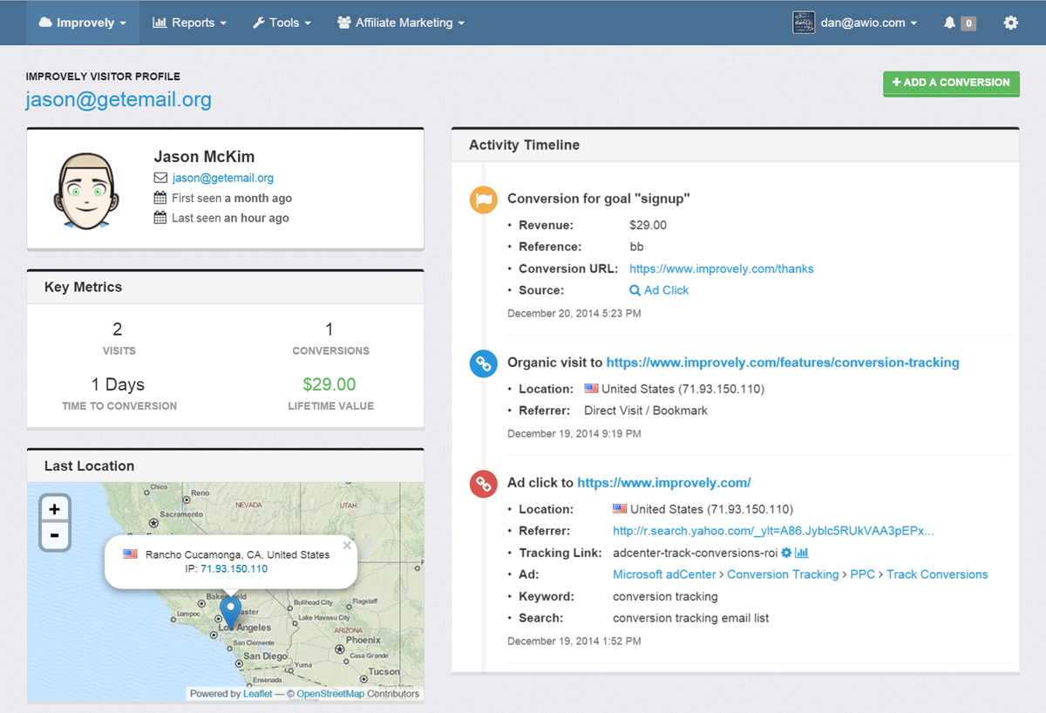
Task: Open the Tools menu
Action: (x=282, y=23)
